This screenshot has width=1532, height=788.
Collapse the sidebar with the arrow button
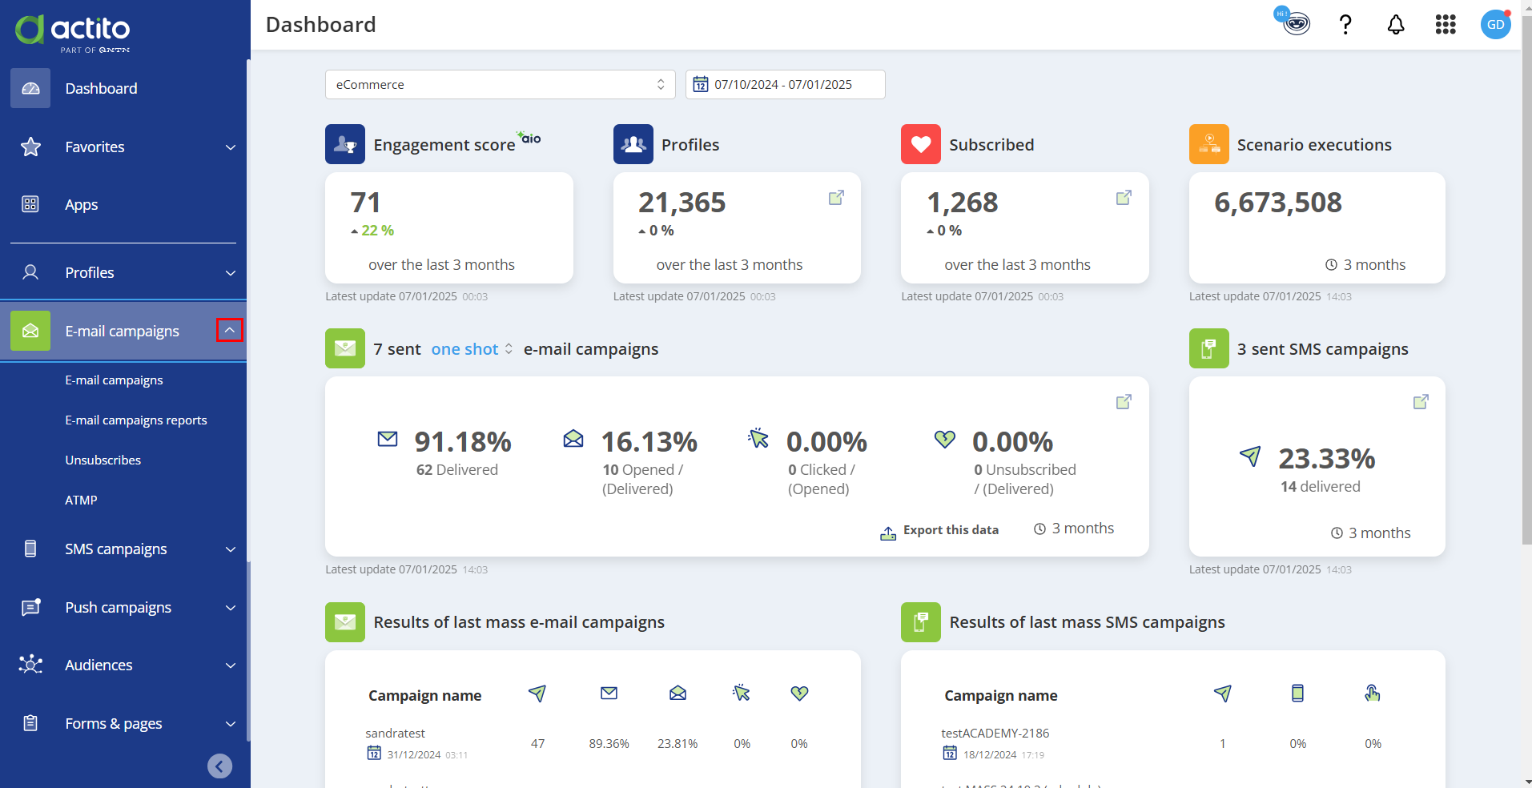[219, 766]
